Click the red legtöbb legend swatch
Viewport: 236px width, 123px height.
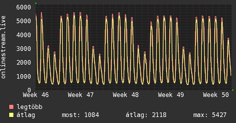pyautogui.click(x=11, y=107)
